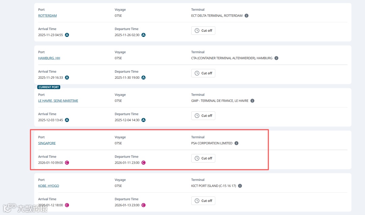The width and height of the screenshot is (365, 215).
Task: Click actual-status icon by Rotterdam arrival time
Action: click(x=67, y=35)
